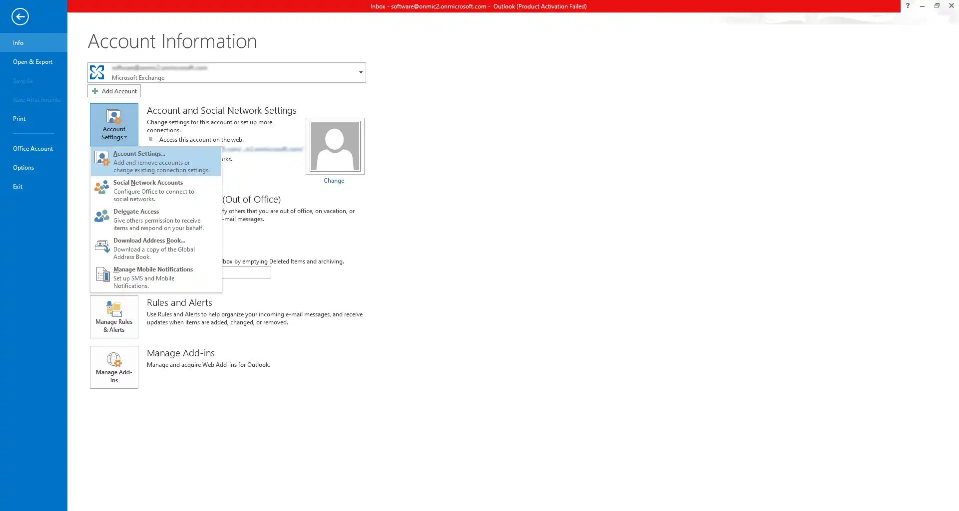This screenshot has width=959, height=511.
Task: Open the Info backstage tab
Action: (33, 42)
